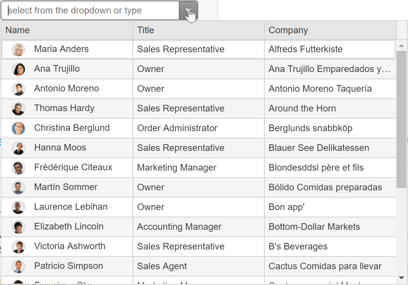Select the Hanna Moos row
Viewport: 408px width, 285px height.
199,148
